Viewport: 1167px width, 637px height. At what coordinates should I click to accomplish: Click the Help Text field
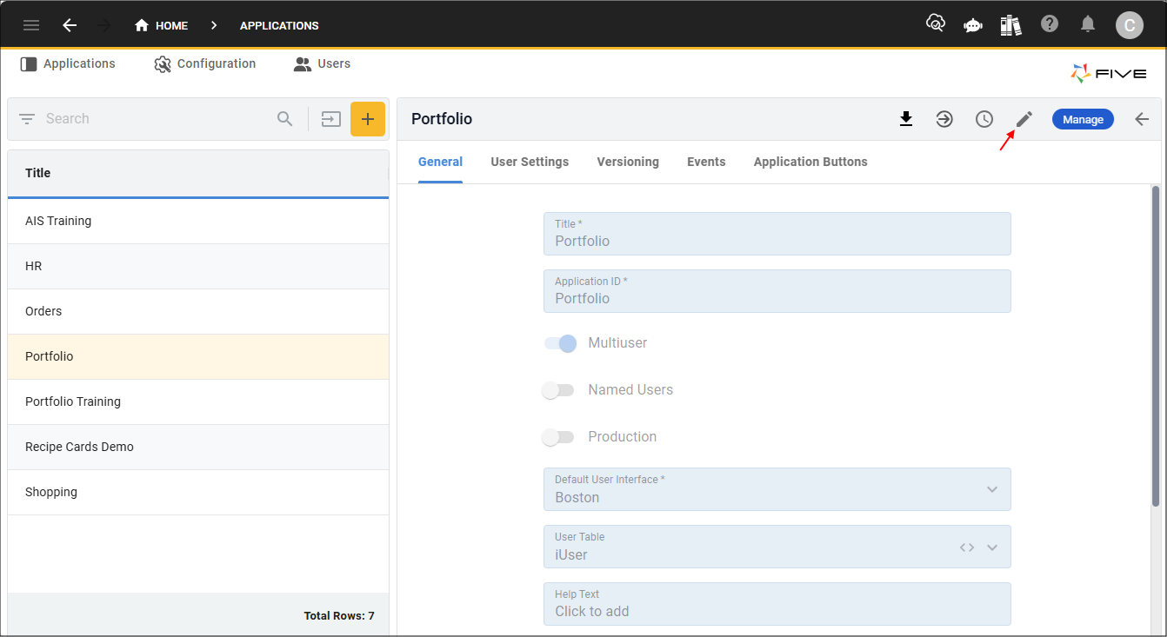777,604
